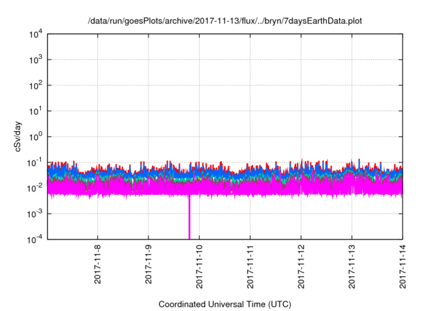Click the 10^-3 y-axis tick label
Screen dimensions: 444x311
(35, 214)
